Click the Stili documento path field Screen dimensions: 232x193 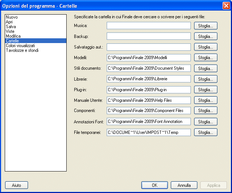(x=149, y=68)
